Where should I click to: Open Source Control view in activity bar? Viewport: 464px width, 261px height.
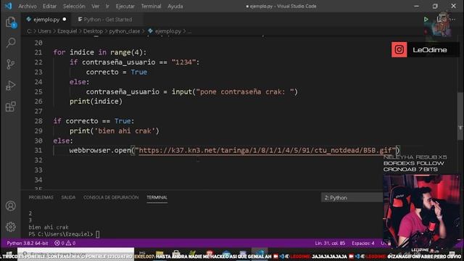tap(11, 64)
